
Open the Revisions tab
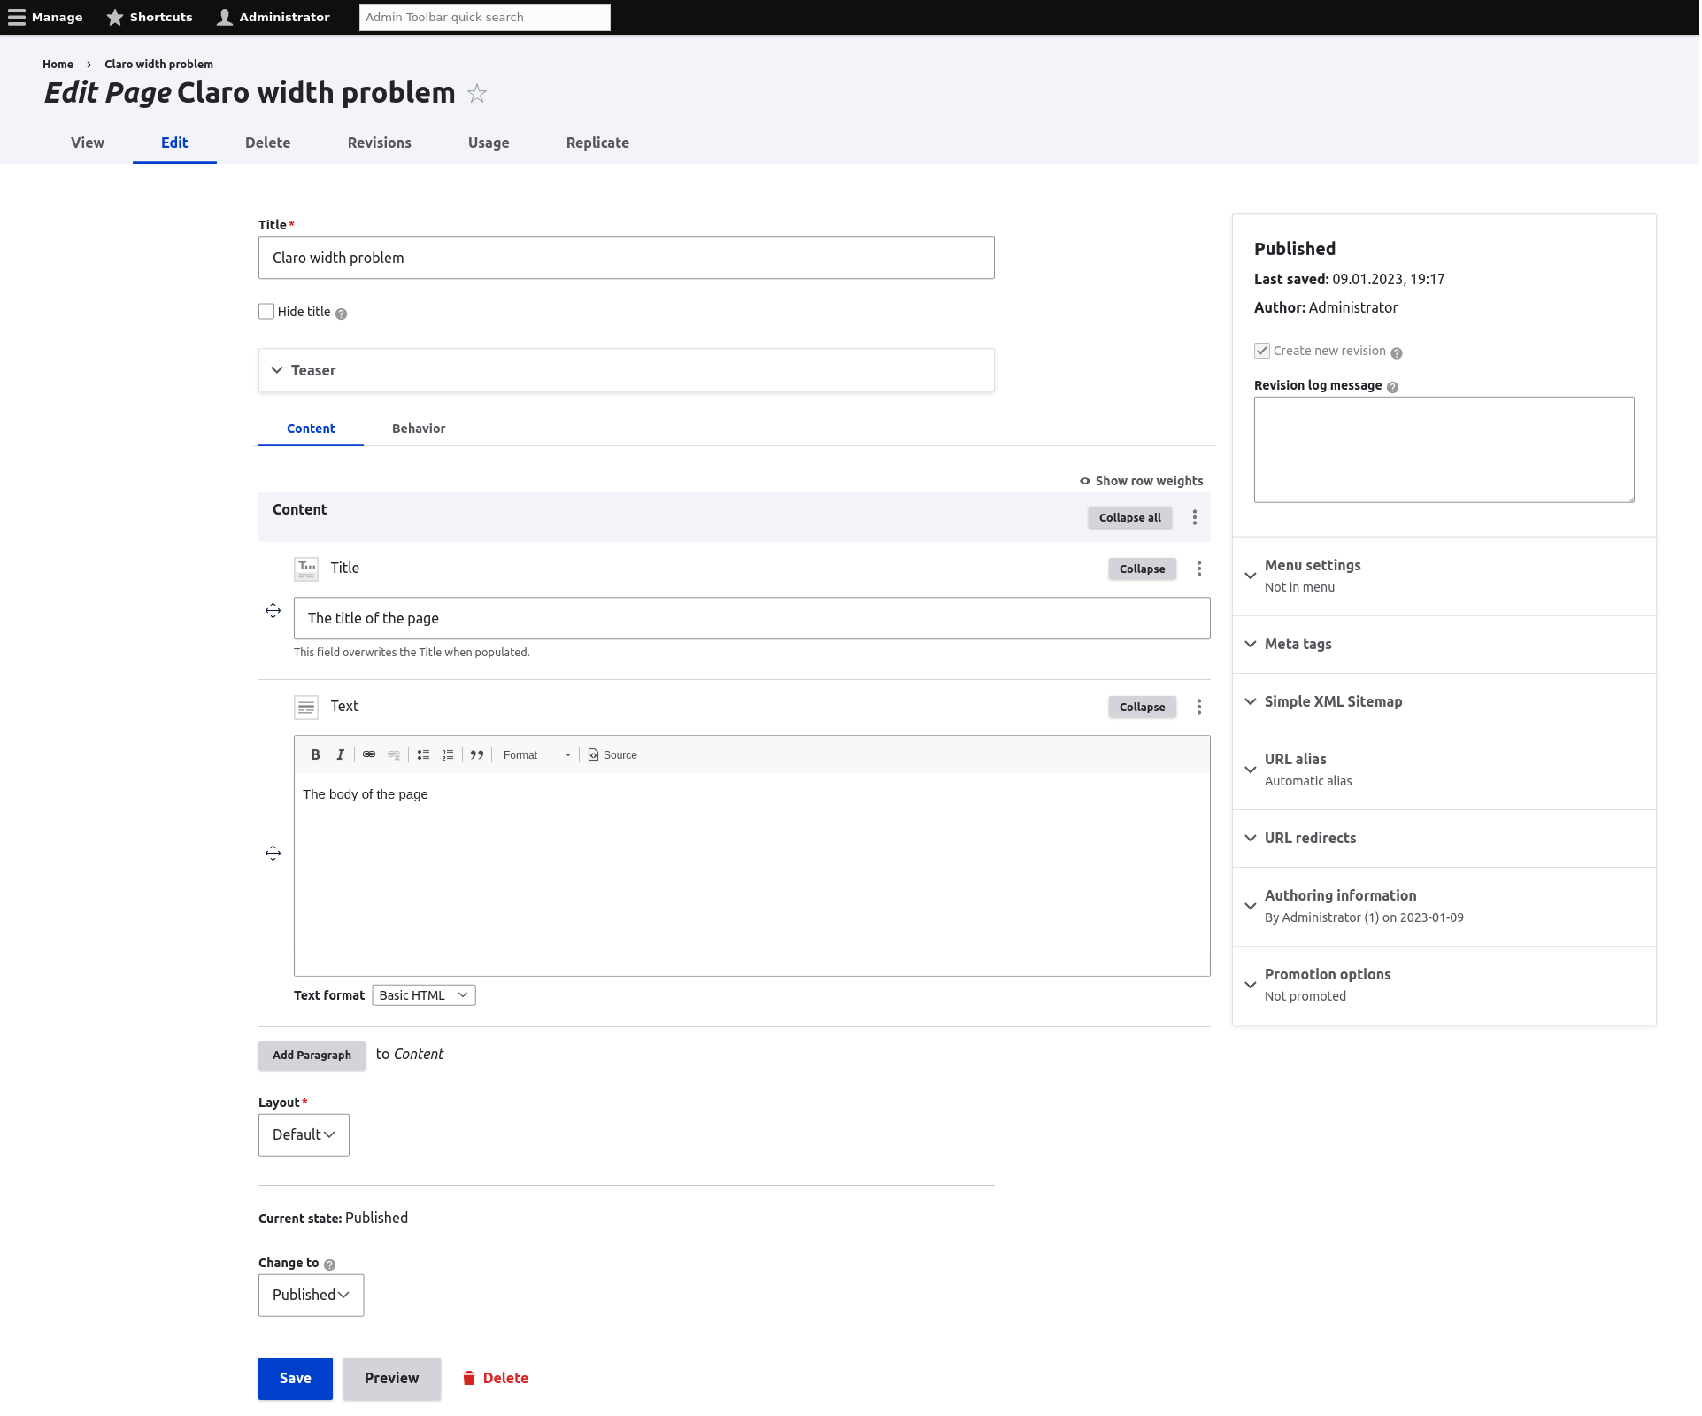pos(379,143)
